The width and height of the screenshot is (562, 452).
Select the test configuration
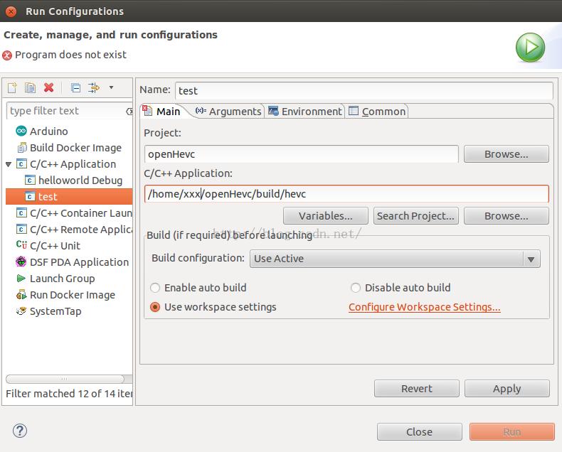[69, 197]
